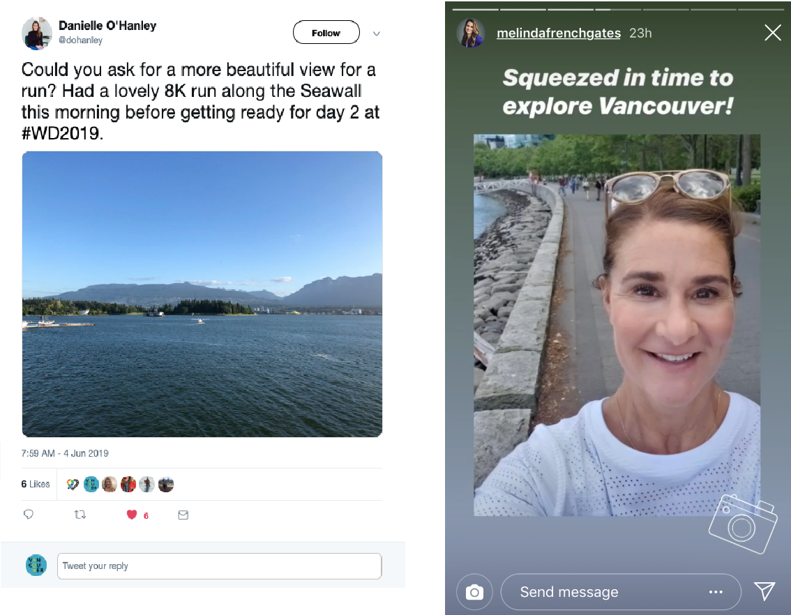
Task: Expand the tweet options chevron
Action: [x=377, y=33]
